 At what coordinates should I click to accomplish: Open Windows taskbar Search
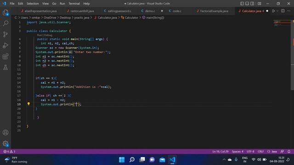[x=132, y=159]
